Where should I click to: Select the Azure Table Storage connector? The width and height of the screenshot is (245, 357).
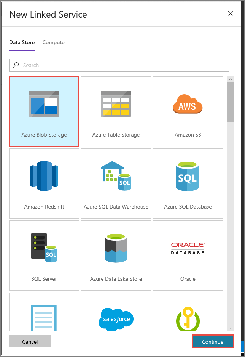click(x=116, y=111)
